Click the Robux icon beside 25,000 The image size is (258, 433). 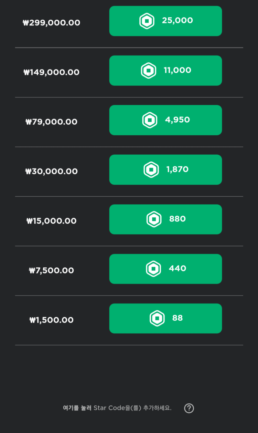[147, 21]
